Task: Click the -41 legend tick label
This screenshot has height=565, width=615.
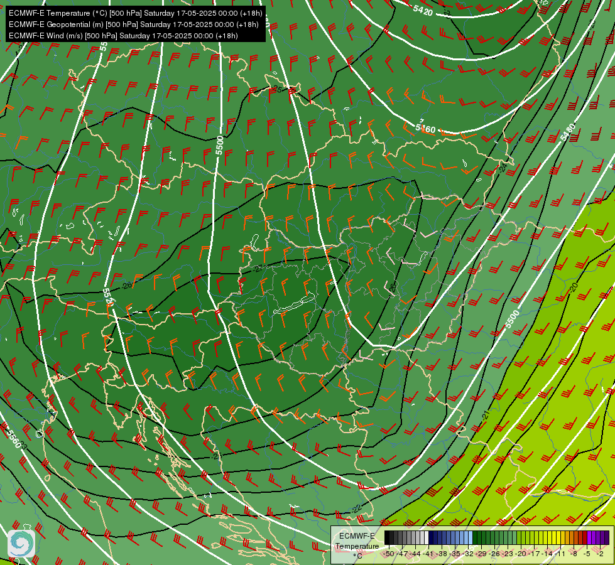Action: [x=428, y=554]
